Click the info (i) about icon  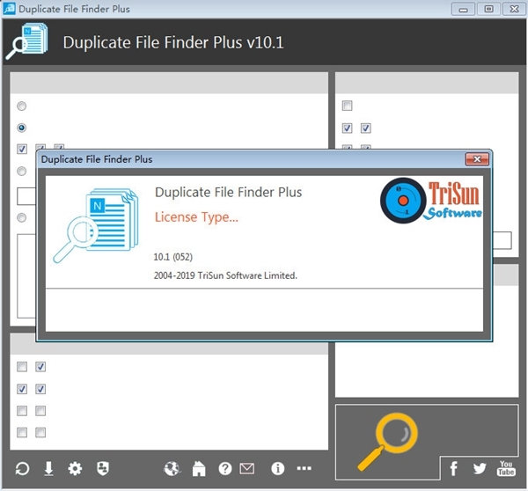[278, 468]
